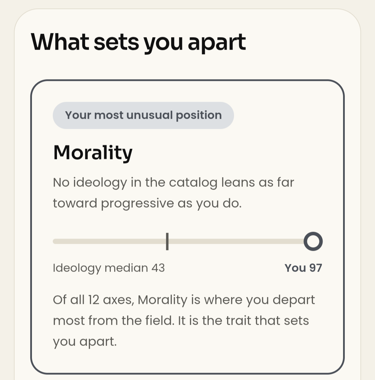
Task: Click the 'you apart.' closing line
Action: click(x=85, y=342)
